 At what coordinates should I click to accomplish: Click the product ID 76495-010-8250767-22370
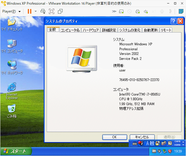tap(139, 80)
